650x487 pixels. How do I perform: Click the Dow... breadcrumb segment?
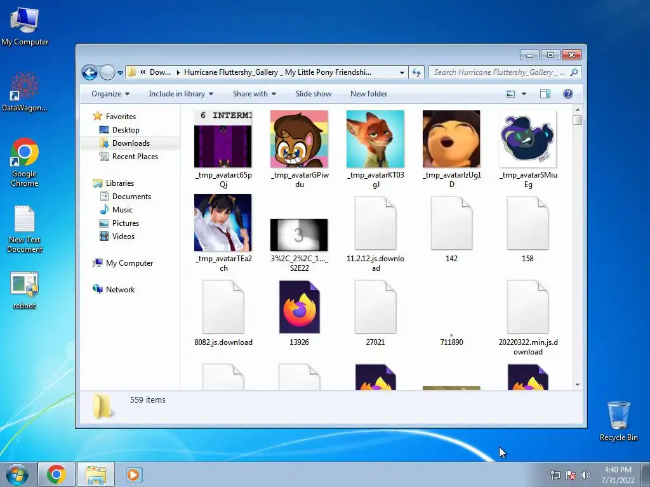point(160,72)
